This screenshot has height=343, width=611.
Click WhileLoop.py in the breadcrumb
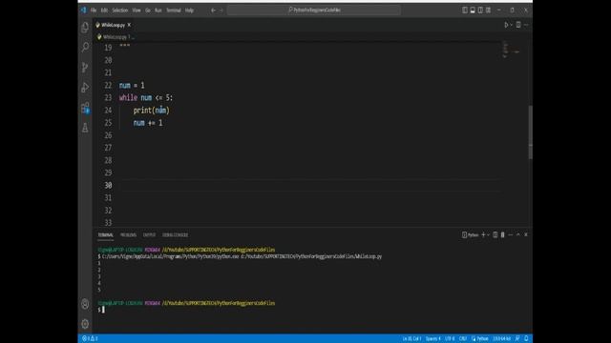point(115,37)
